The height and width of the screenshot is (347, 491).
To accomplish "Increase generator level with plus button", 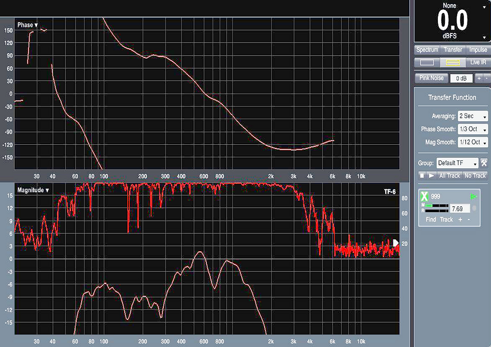I will click(479, 78).
